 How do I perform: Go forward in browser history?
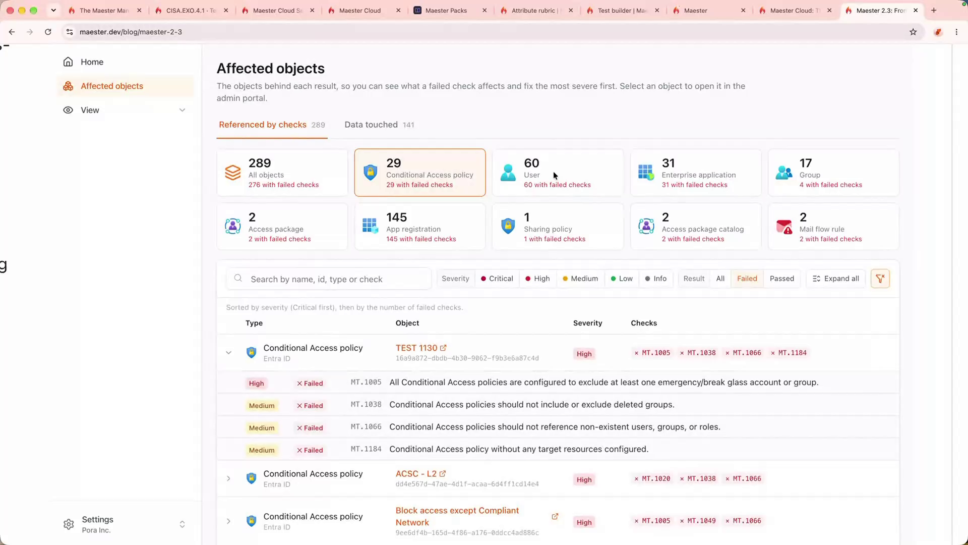coord(30,32)
